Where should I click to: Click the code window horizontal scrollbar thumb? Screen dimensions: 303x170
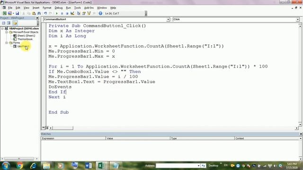pos(63,128)
